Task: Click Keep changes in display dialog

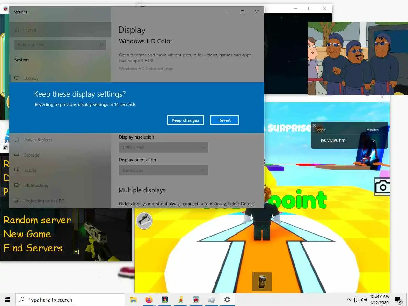Action: [185, 120]
